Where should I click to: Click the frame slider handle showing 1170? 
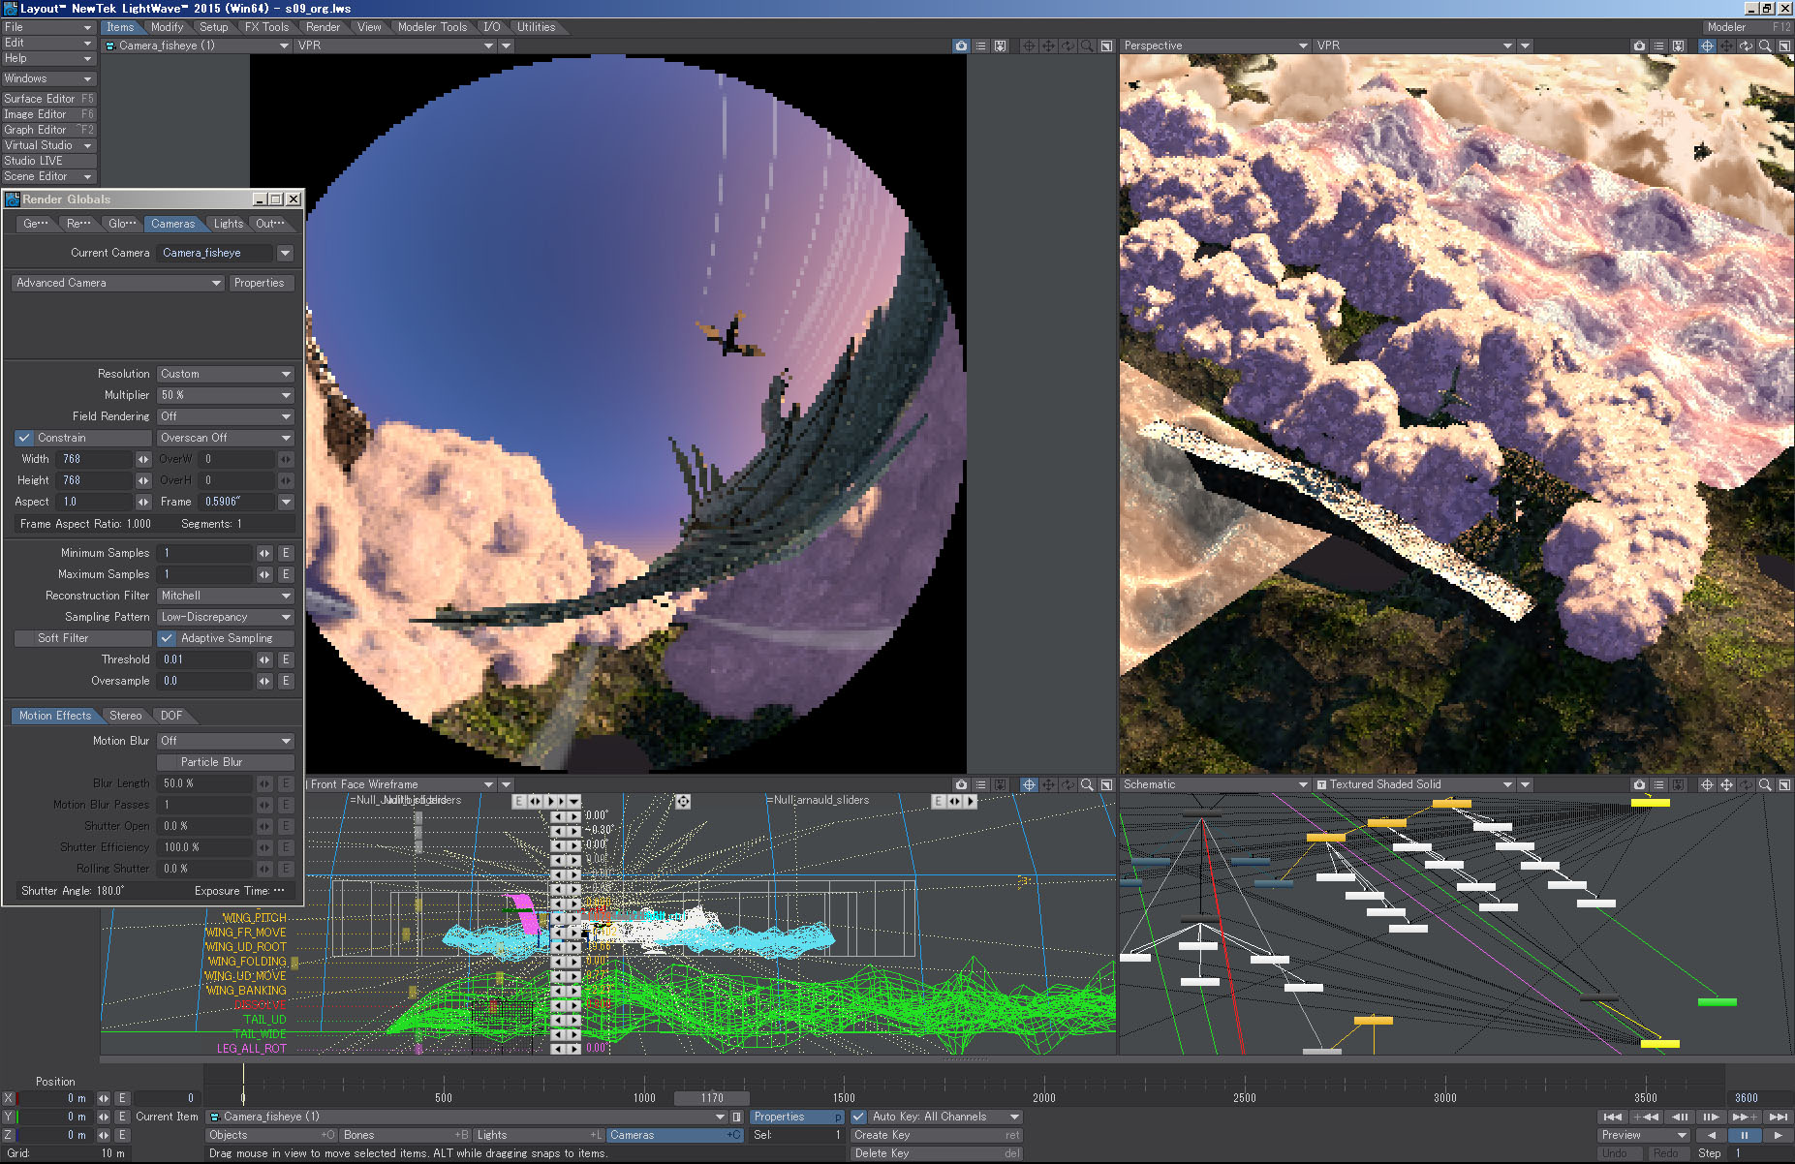coord(712,1098)
